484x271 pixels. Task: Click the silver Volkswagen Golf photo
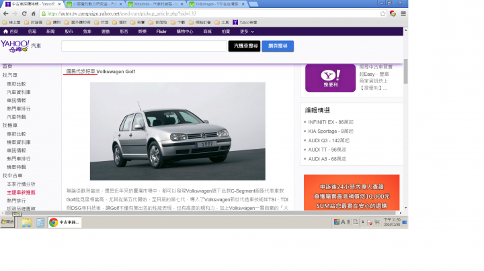click(177, 131)
